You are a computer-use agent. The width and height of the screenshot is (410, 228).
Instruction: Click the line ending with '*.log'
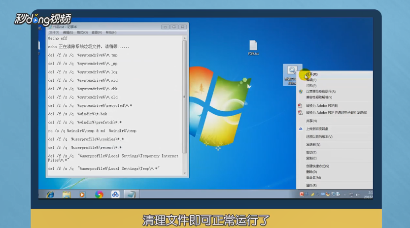83,72
